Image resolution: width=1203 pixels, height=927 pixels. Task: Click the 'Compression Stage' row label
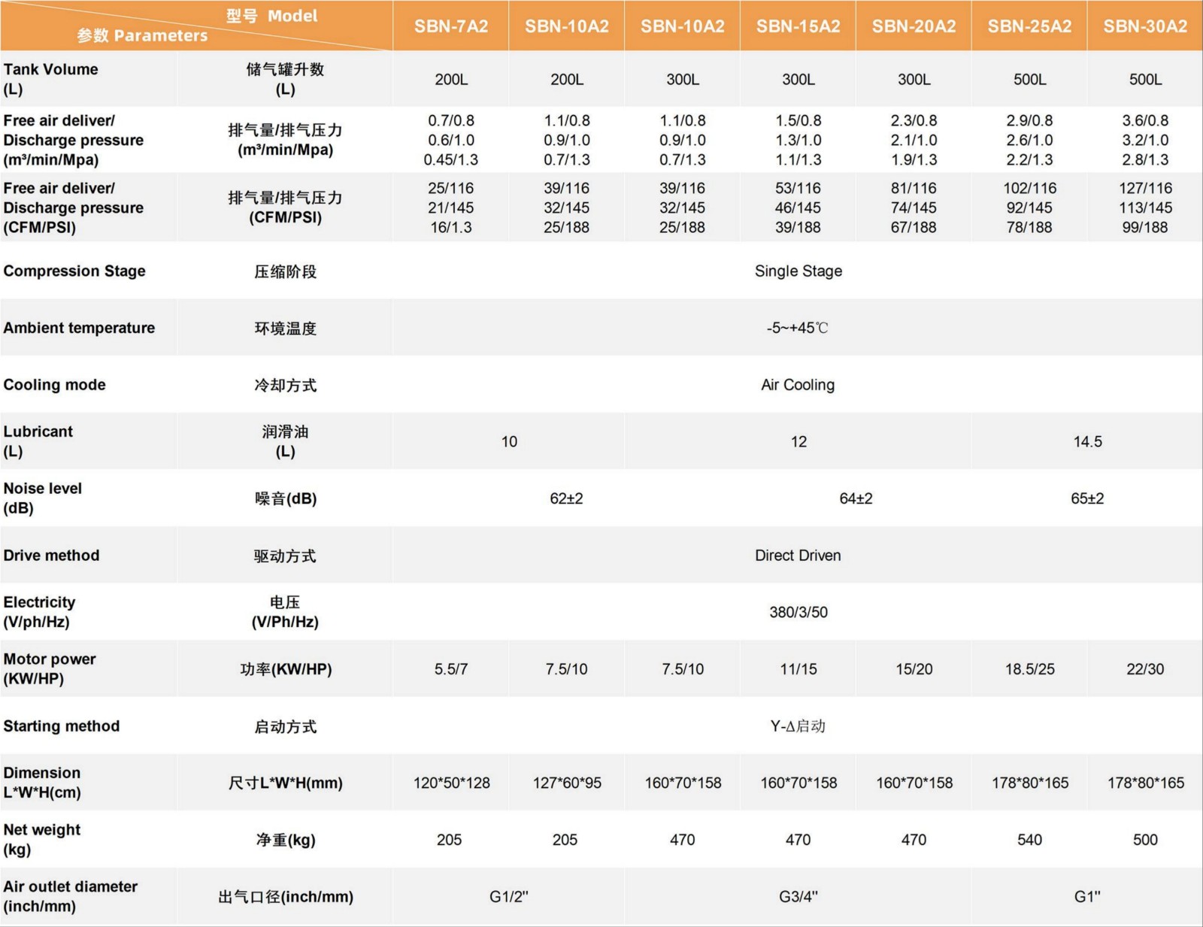point(74,271)
